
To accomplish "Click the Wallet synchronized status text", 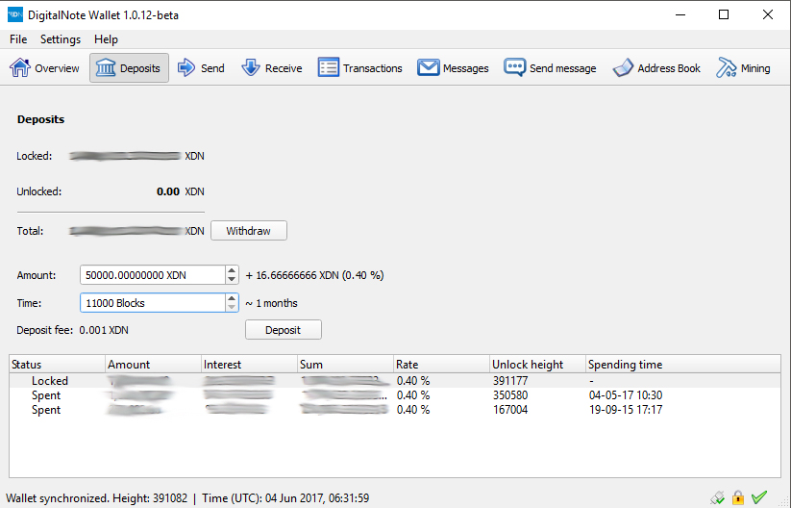I will tap(57, 498).
